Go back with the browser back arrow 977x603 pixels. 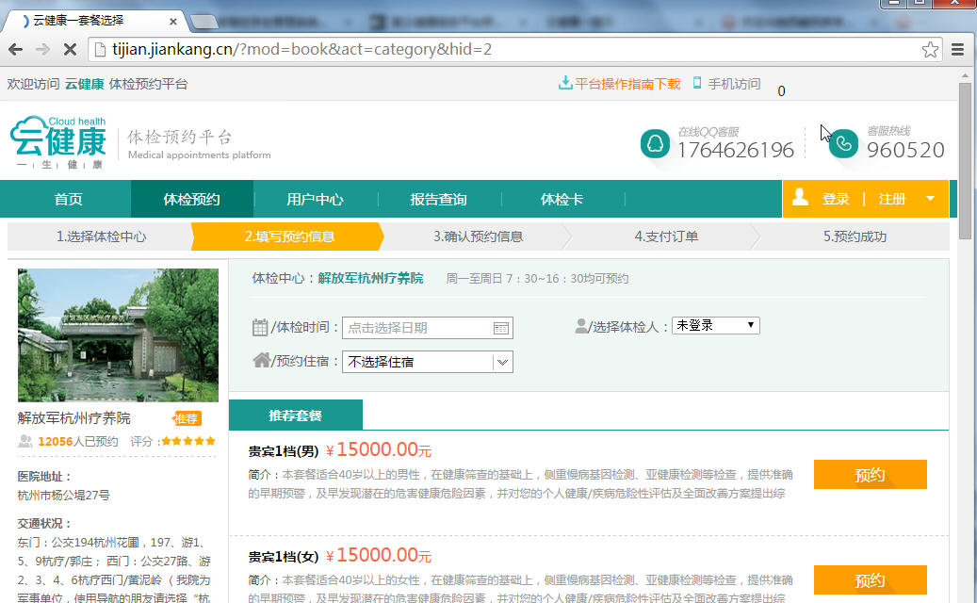click(16, 49)
